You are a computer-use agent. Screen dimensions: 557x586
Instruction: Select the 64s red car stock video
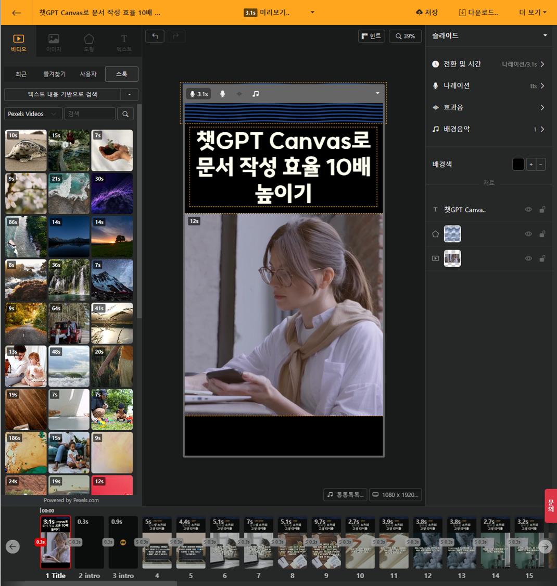(69, 323)
